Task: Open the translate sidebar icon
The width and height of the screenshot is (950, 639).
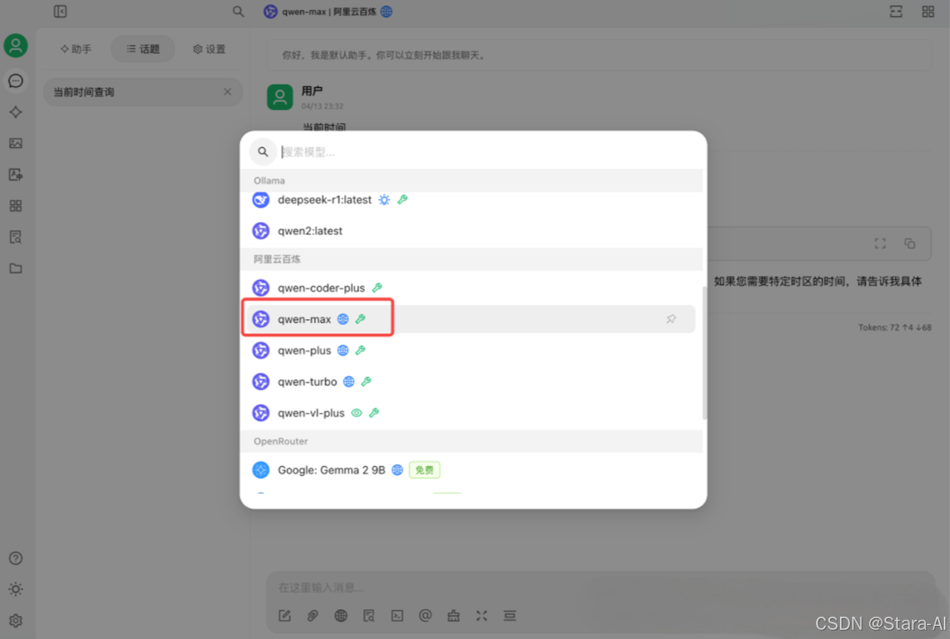Action: point(15,175)
